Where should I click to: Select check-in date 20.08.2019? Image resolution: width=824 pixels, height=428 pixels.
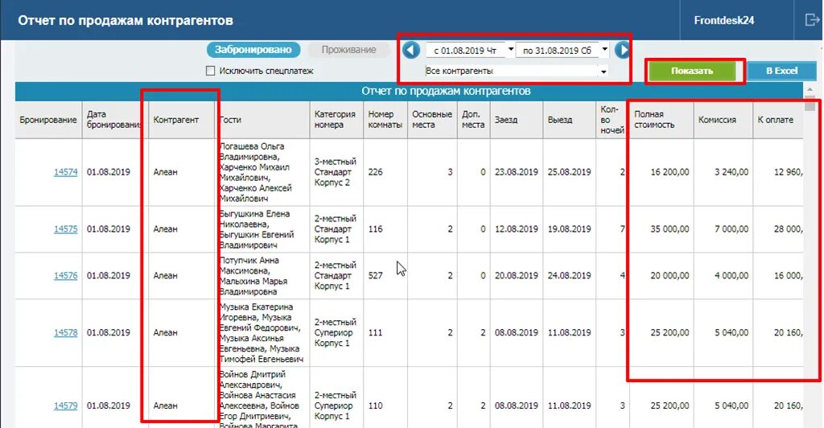(517, 276)
